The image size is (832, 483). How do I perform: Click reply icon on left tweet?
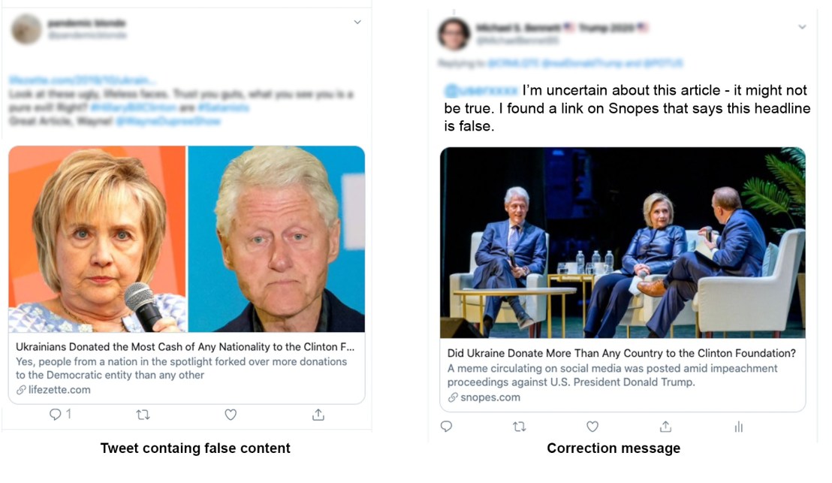point(56,415)
